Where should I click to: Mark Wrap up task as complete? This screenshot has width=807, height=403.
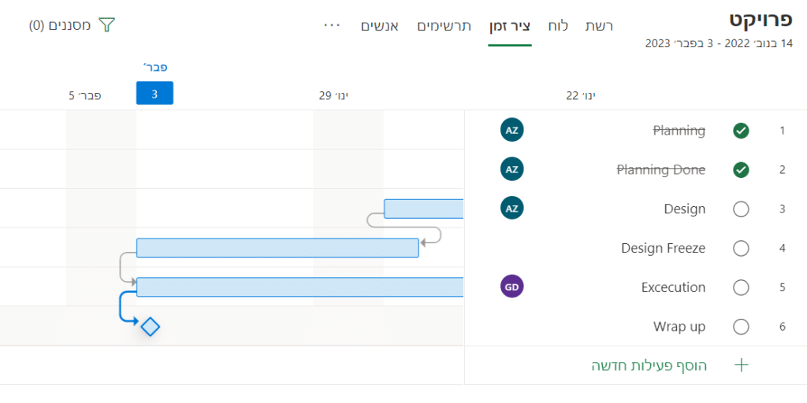pyautogui.click(x=741, y=327)
